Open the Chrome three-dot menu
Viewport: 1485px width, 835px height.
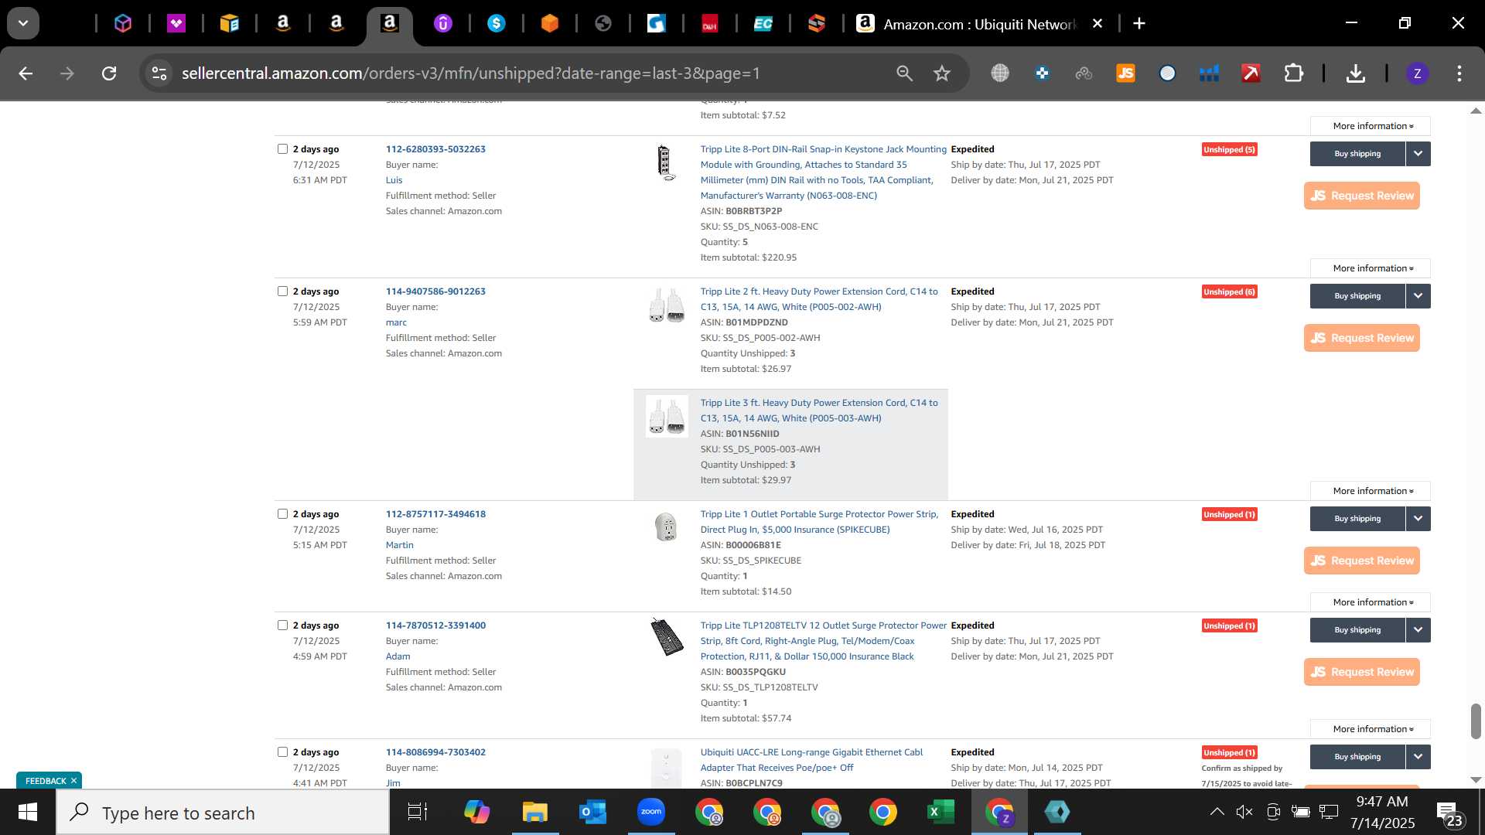click(1459, 73)
